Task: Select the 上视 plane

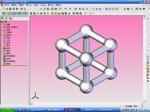Action: point(7,40)
